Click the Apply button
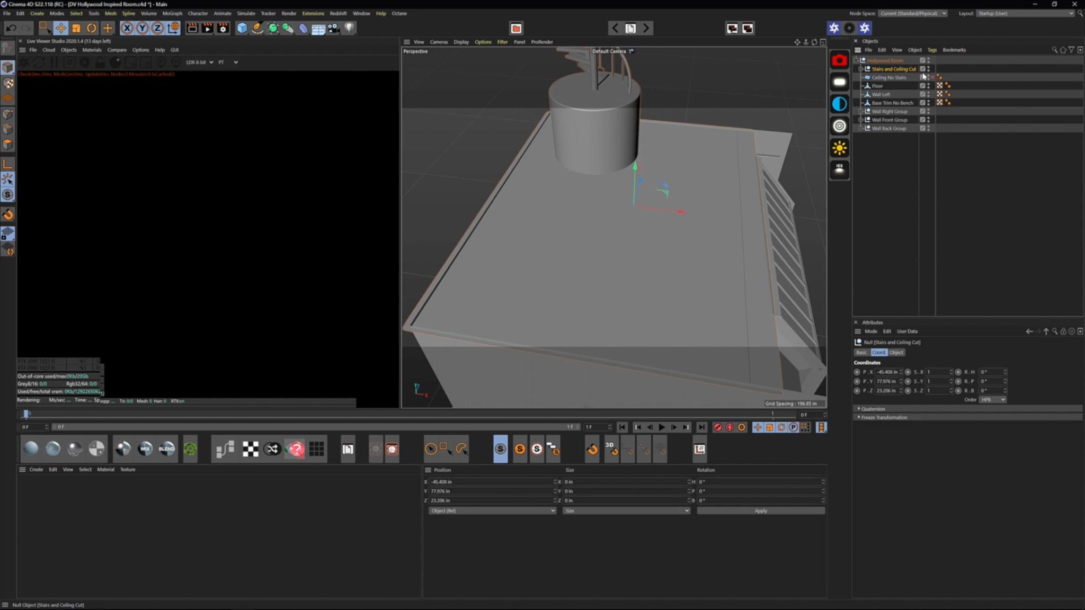 click(760, 511)
